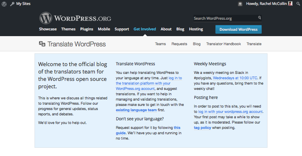
Task: Click the We'd love for you to help out text
Action: (62, 123)
